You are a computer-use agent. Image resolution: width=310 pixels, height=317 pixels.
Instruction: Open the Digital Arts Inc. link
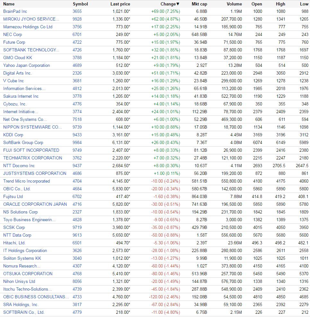coord(18,73)
